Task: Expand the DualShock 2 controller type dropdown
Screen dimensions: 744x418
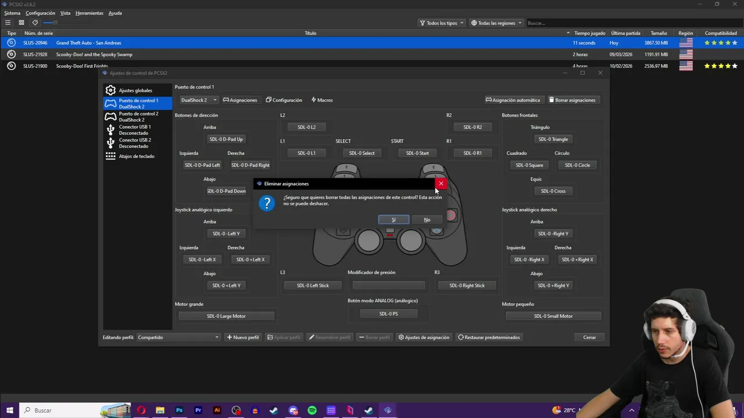Action: (198, 100)
